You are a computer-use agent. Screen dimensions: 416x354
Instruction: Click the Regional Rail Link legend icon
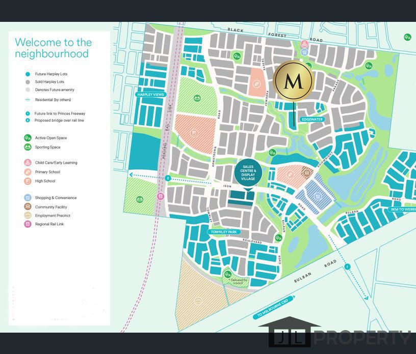(27, 224)
